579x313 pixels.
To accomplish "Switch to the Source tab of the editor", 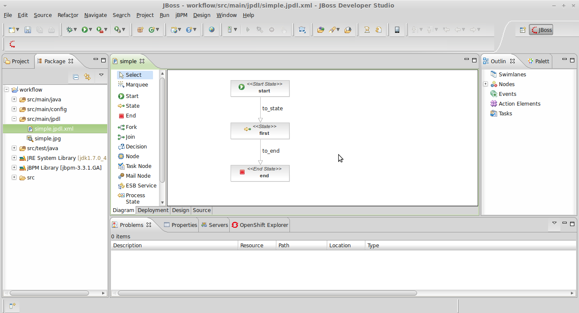I will tap(201, 210).
